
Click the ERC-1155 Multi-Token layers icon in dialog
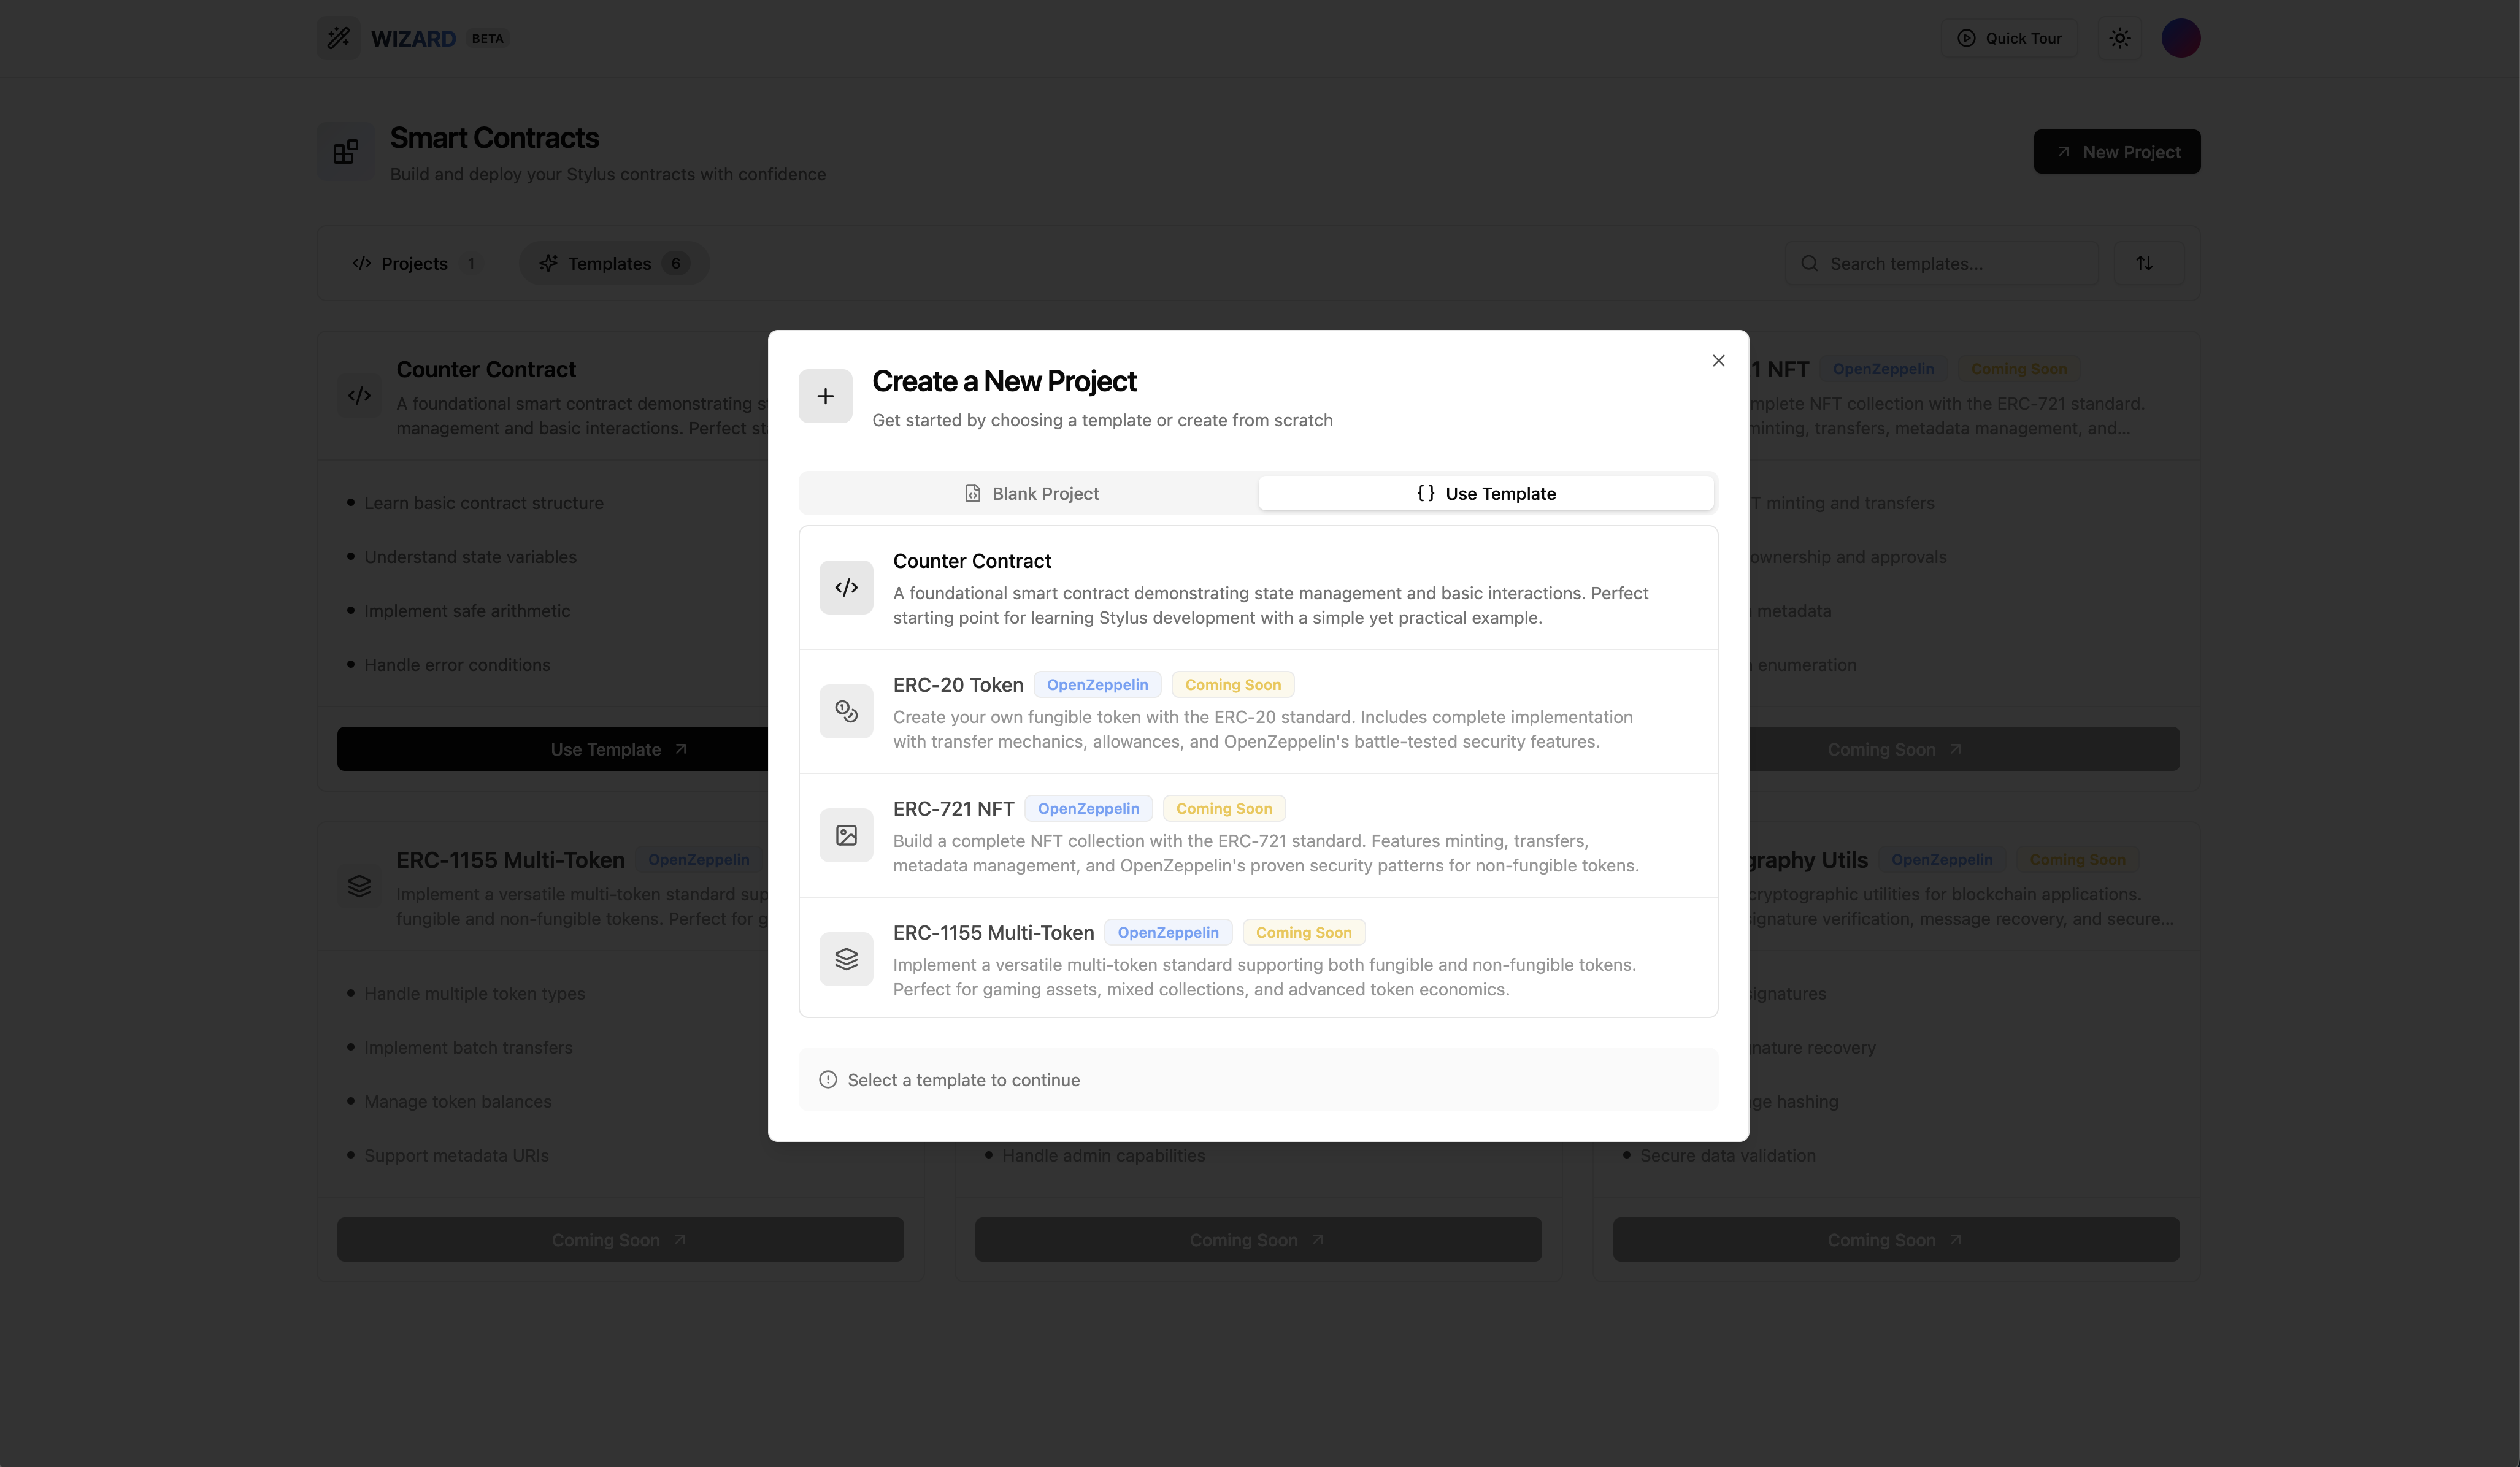click(846, 960)
